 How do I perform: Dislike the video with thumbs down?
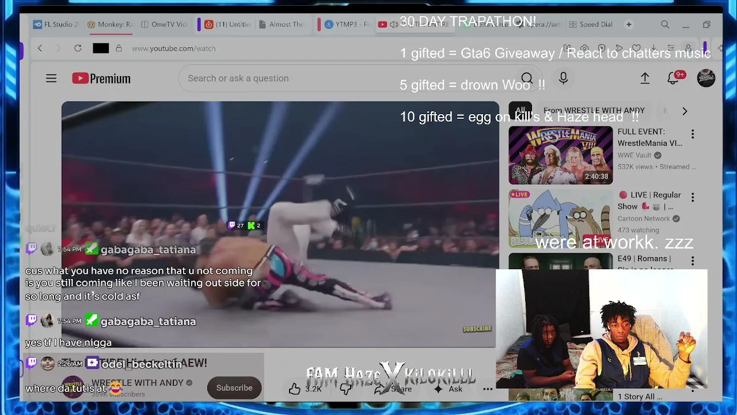click(345, 388)
